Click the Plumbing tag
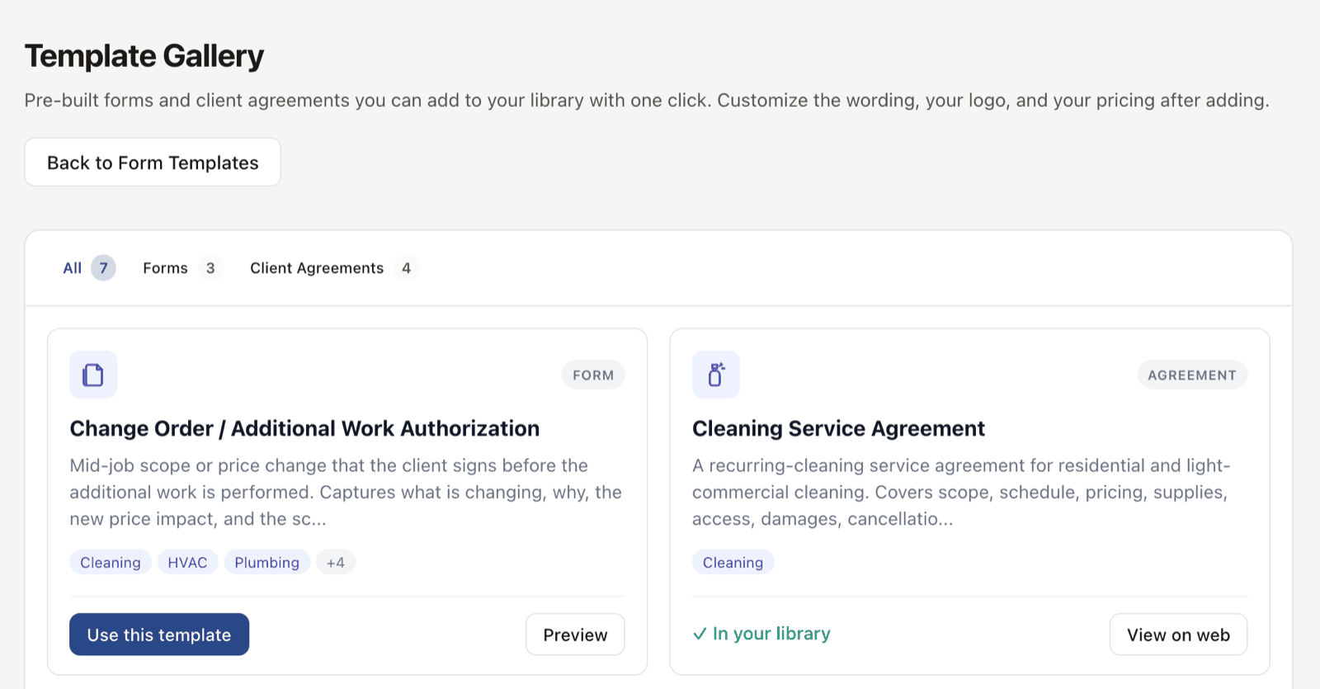Viewport: 1320px width, 689px height. (267, 563)
